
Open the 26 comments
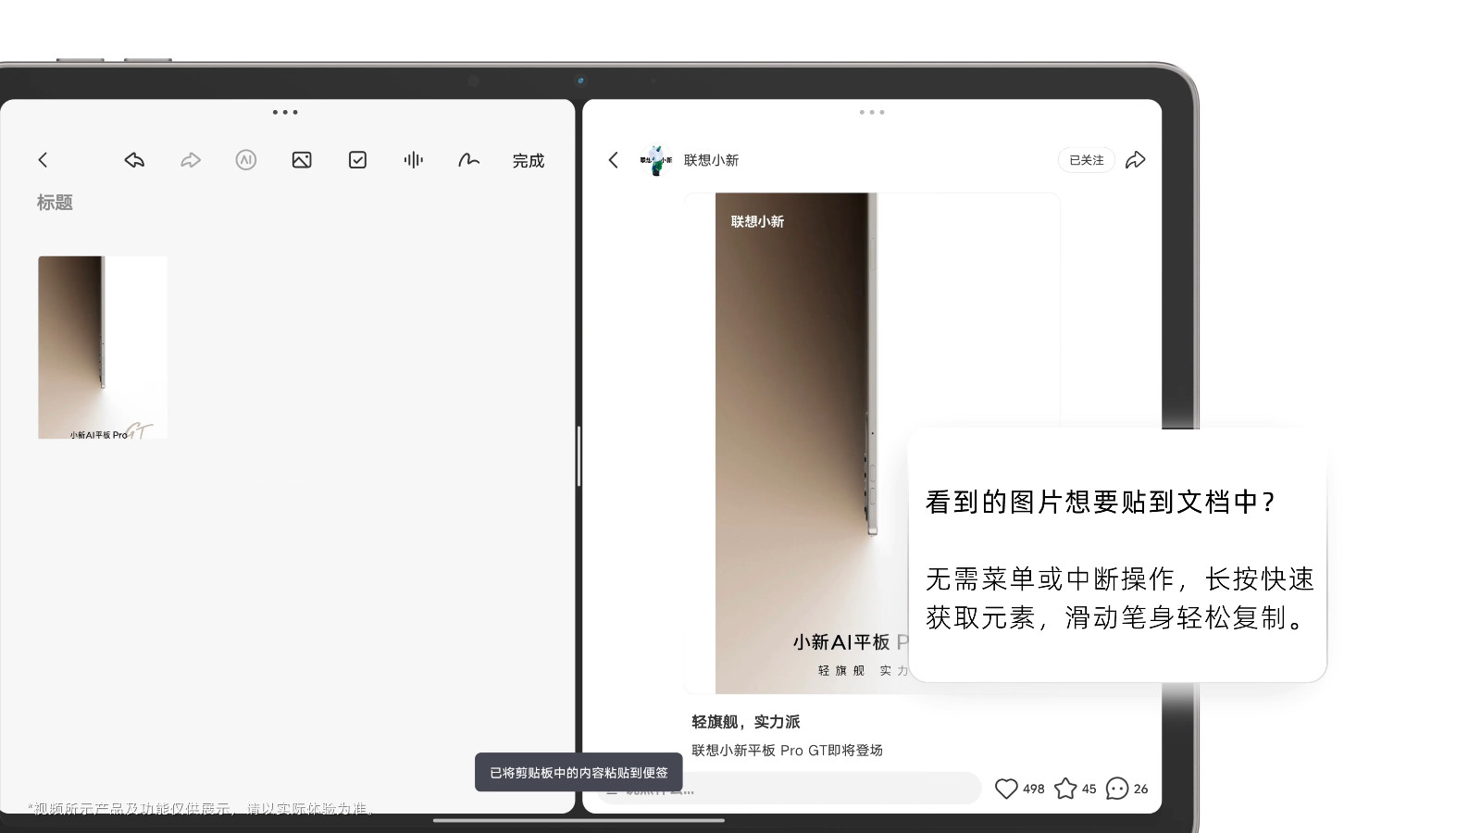[x=1117, y=789]
